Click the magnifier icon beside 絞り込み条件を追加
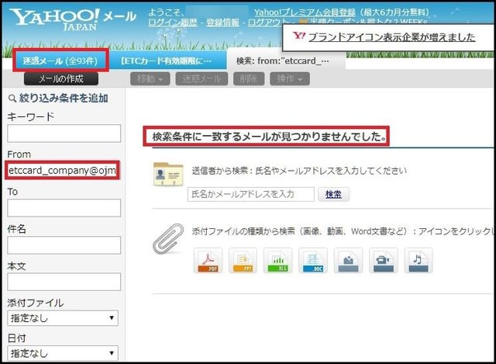The height and width of the screenshot is (364, 496). point(12,99)
